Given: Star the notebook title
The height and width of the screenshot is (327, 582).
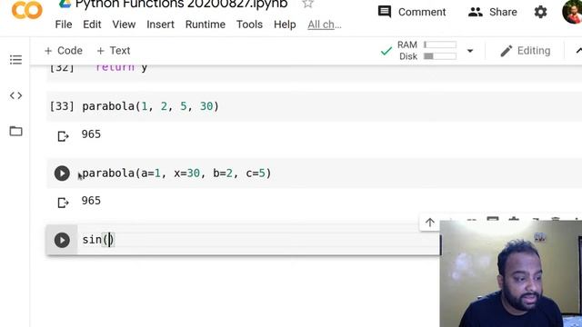Looking at the screenshot, I should point(307,4).
